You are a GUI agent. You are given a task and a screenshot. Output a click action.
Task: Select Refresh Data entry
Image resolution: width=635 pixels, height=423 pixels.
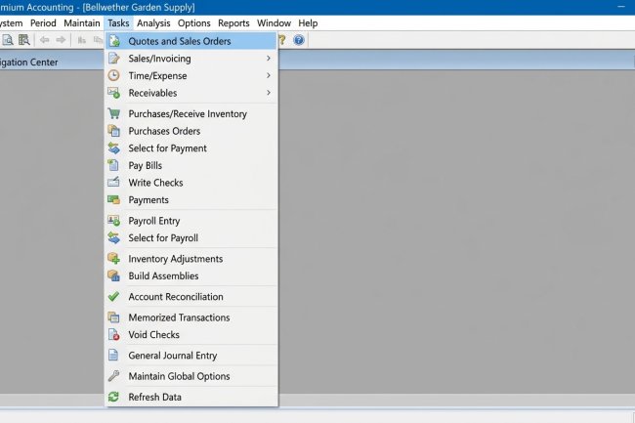(191, 397)
